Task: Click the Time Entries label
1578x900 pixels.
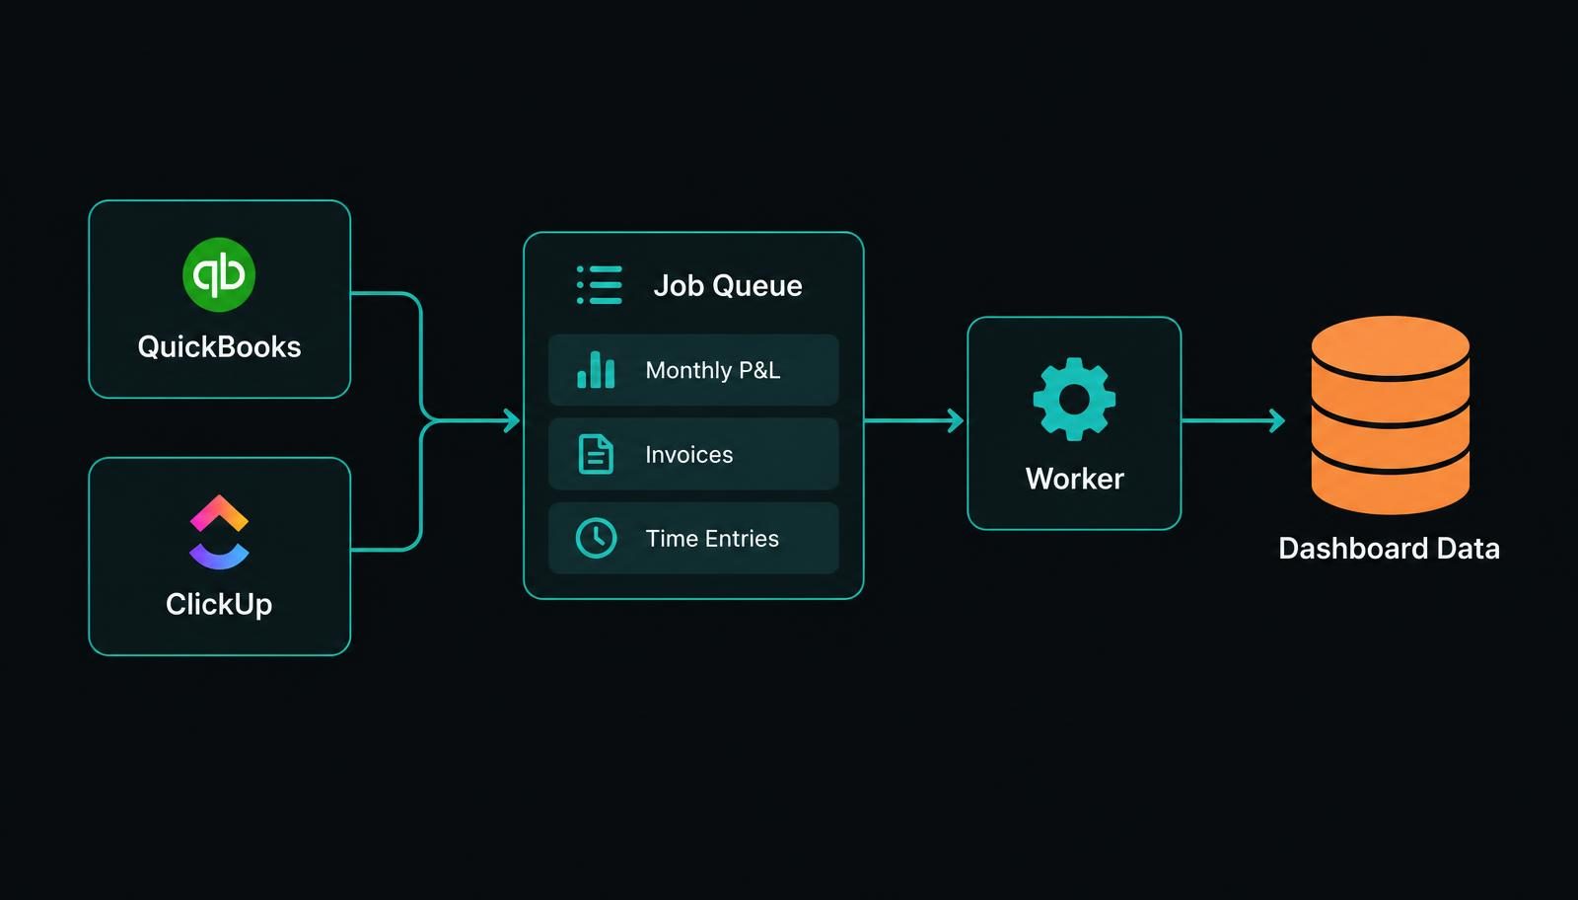Action: (x=712, y=538)
